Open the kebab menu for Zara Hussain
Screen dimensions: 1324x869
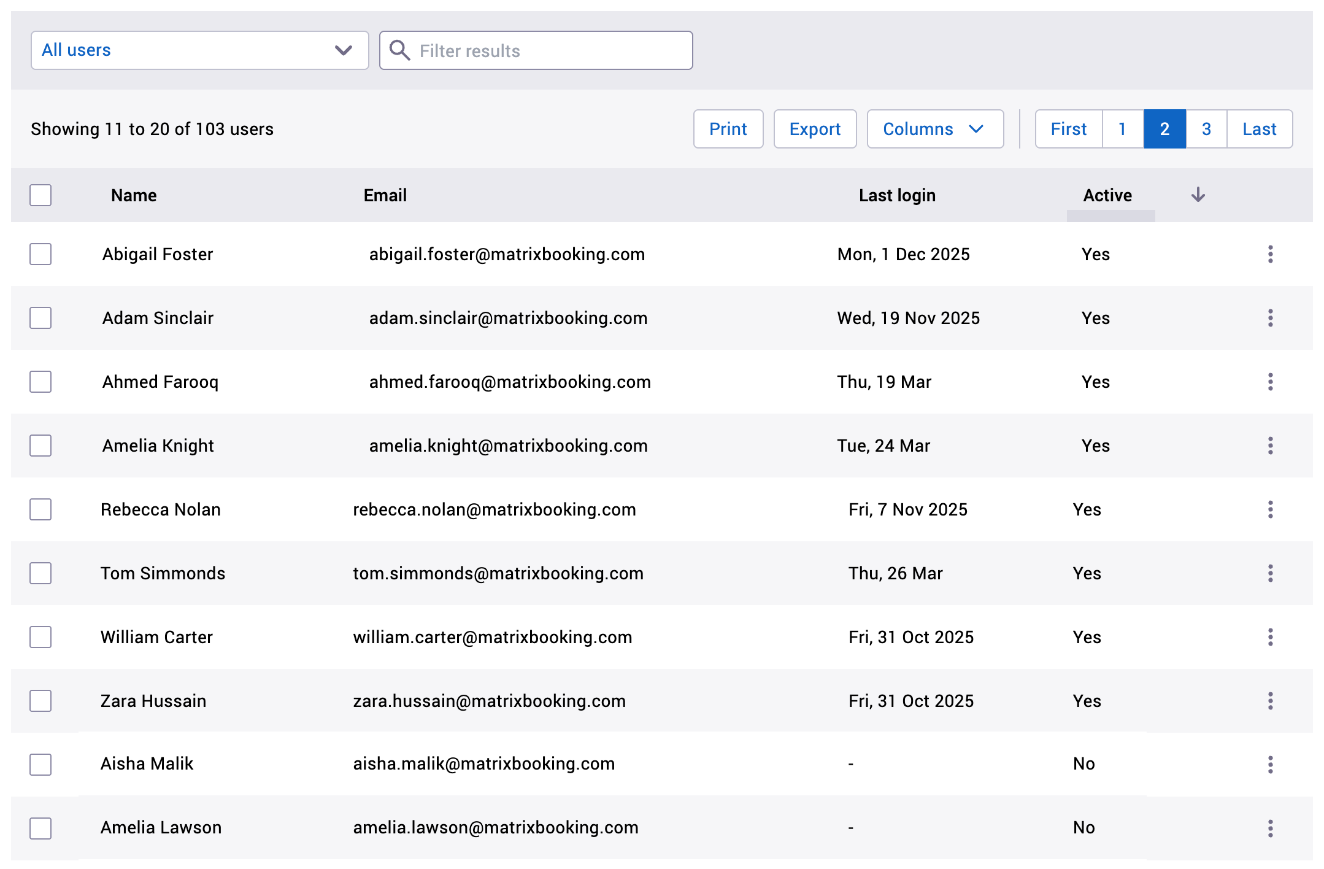[1270, 700]
